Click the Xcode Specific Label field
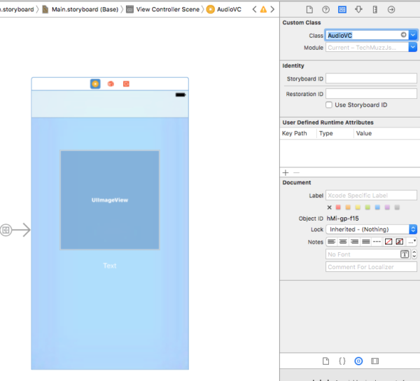The width and height of the screenshot is (420, 381). (x=371, y=195)
